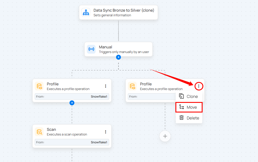Select the Scan node title text
The image size is (258, 162).
pyautogui.click(x=51, y=129)
